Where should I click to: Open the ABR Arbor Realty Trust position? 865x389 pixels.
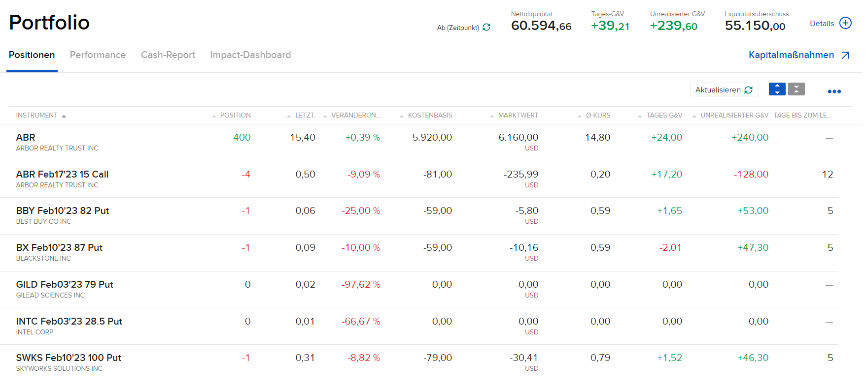click(x=26, y=138)
